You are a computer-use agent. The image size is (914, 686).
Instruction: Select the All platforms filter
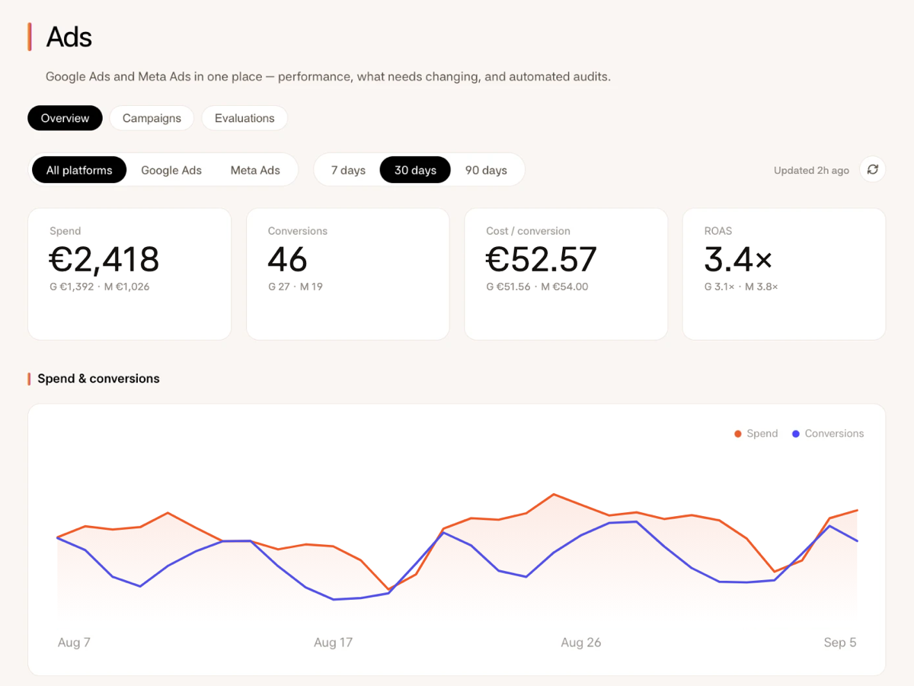(x=79, y=170)
